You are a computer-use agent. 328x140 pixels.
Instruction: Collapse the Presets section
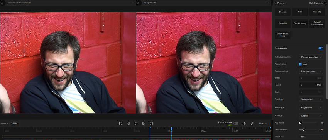point(275,3)
